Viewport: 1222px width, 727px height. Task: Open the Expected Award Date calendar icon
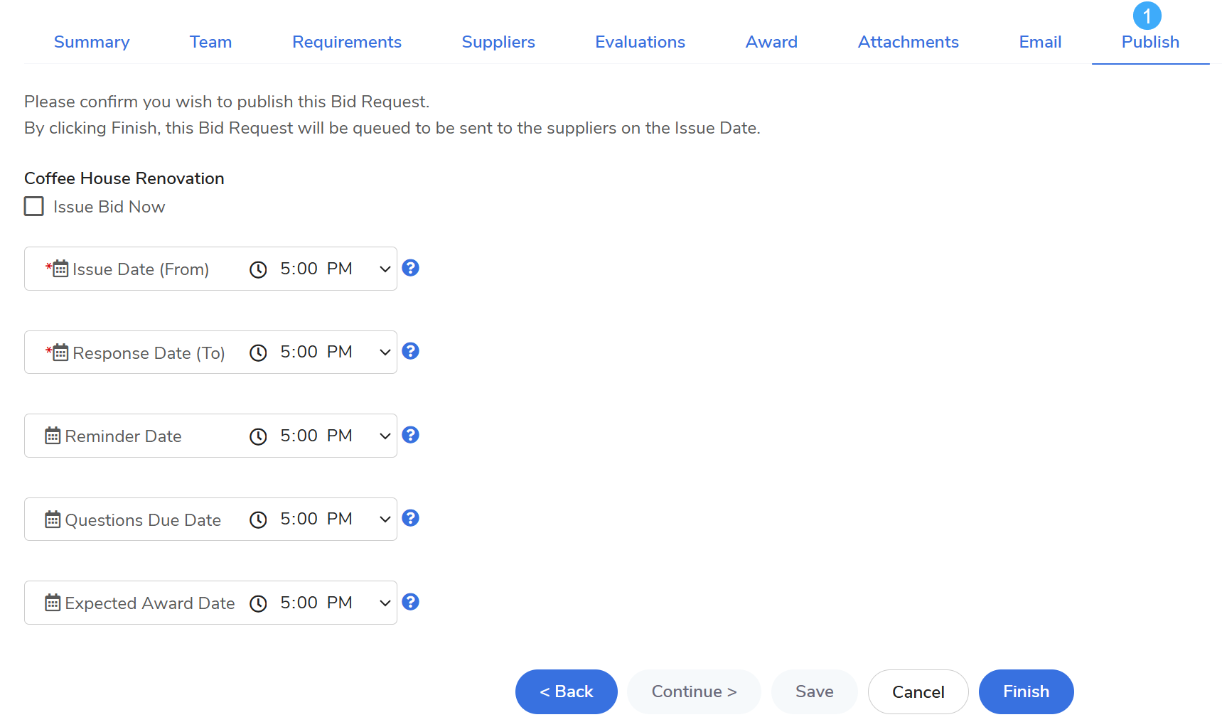53,603
